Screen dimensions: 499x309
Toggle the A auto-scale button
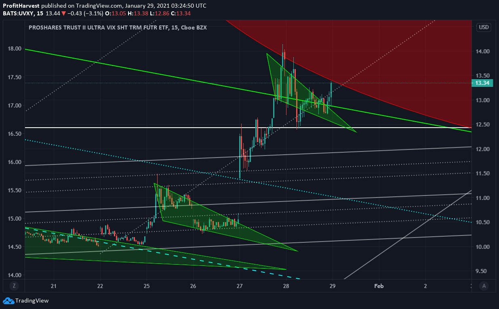(484, 286)
